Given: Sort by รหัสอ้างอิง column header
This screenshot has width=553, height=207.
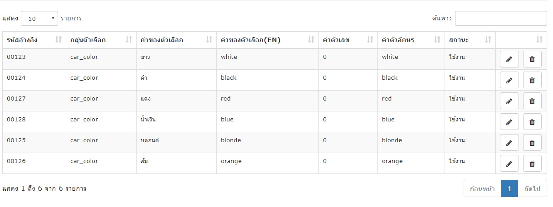Looking at the screenshot, I should coord(34,40).
